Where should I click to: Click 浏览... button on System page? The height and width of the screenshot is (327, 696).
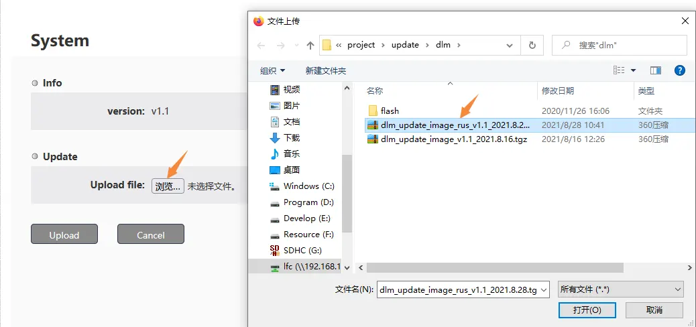click(x=168, y=186)
